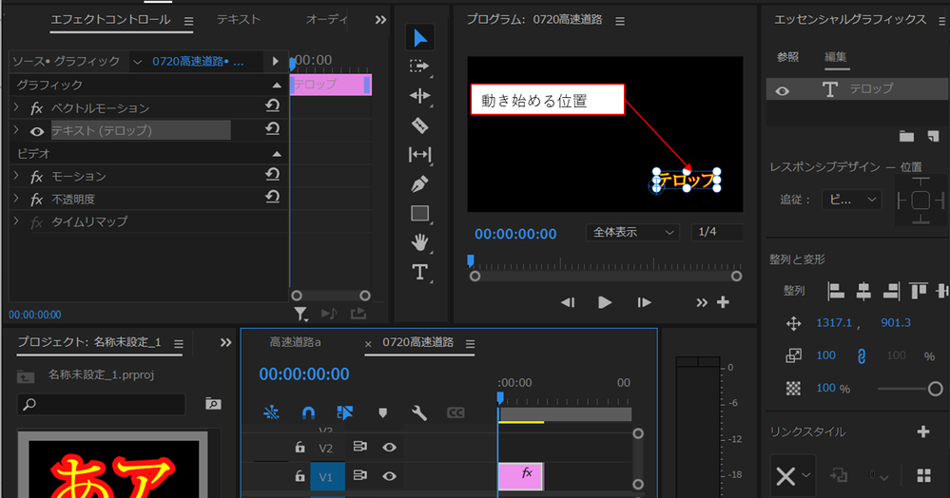The width and height of the screenshot is (950, 498).
Task: Toggle timeline snap magnet icon
Action: pyautogui.click(x=308, y=412)
